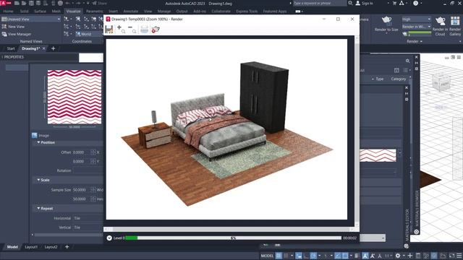Click the Share button in title bar
Viewport: 463px width, 260px height.
click(100, 3)
